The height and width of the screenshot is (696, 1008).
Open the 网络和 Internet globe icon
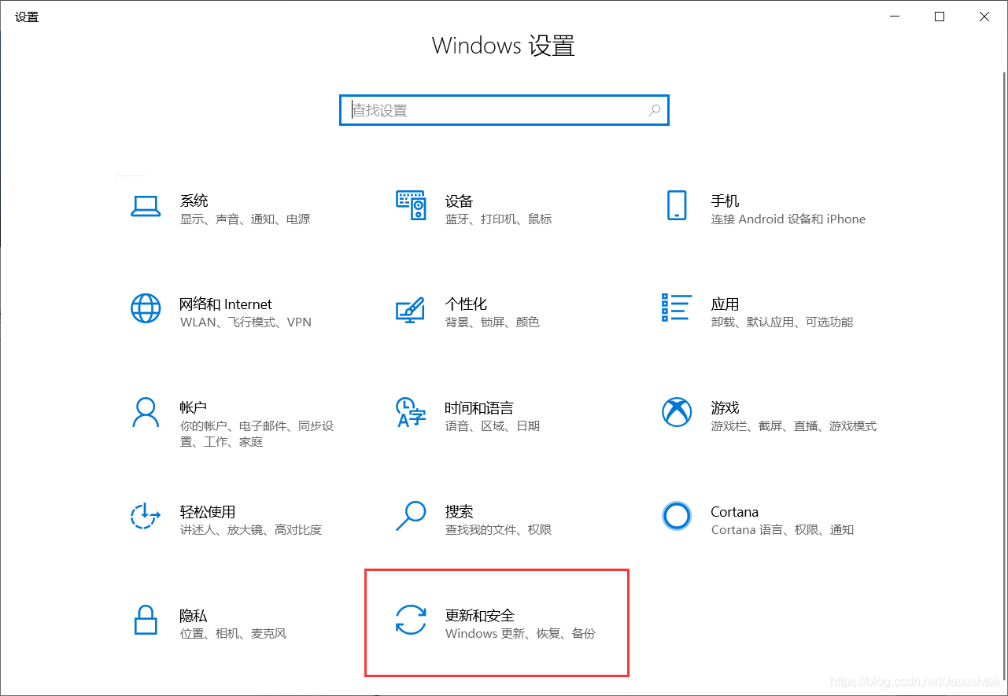tap(146, 308)
